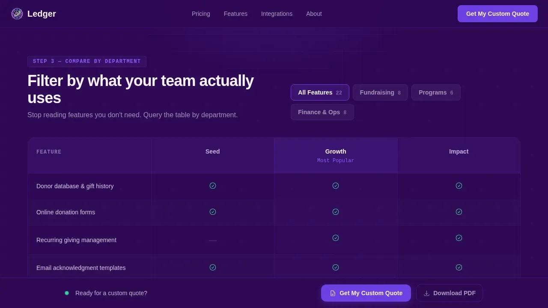Click the download icon beside Download PDF
Screen dimensions: 548x308
pyautogui.click(x=426, y=293)
